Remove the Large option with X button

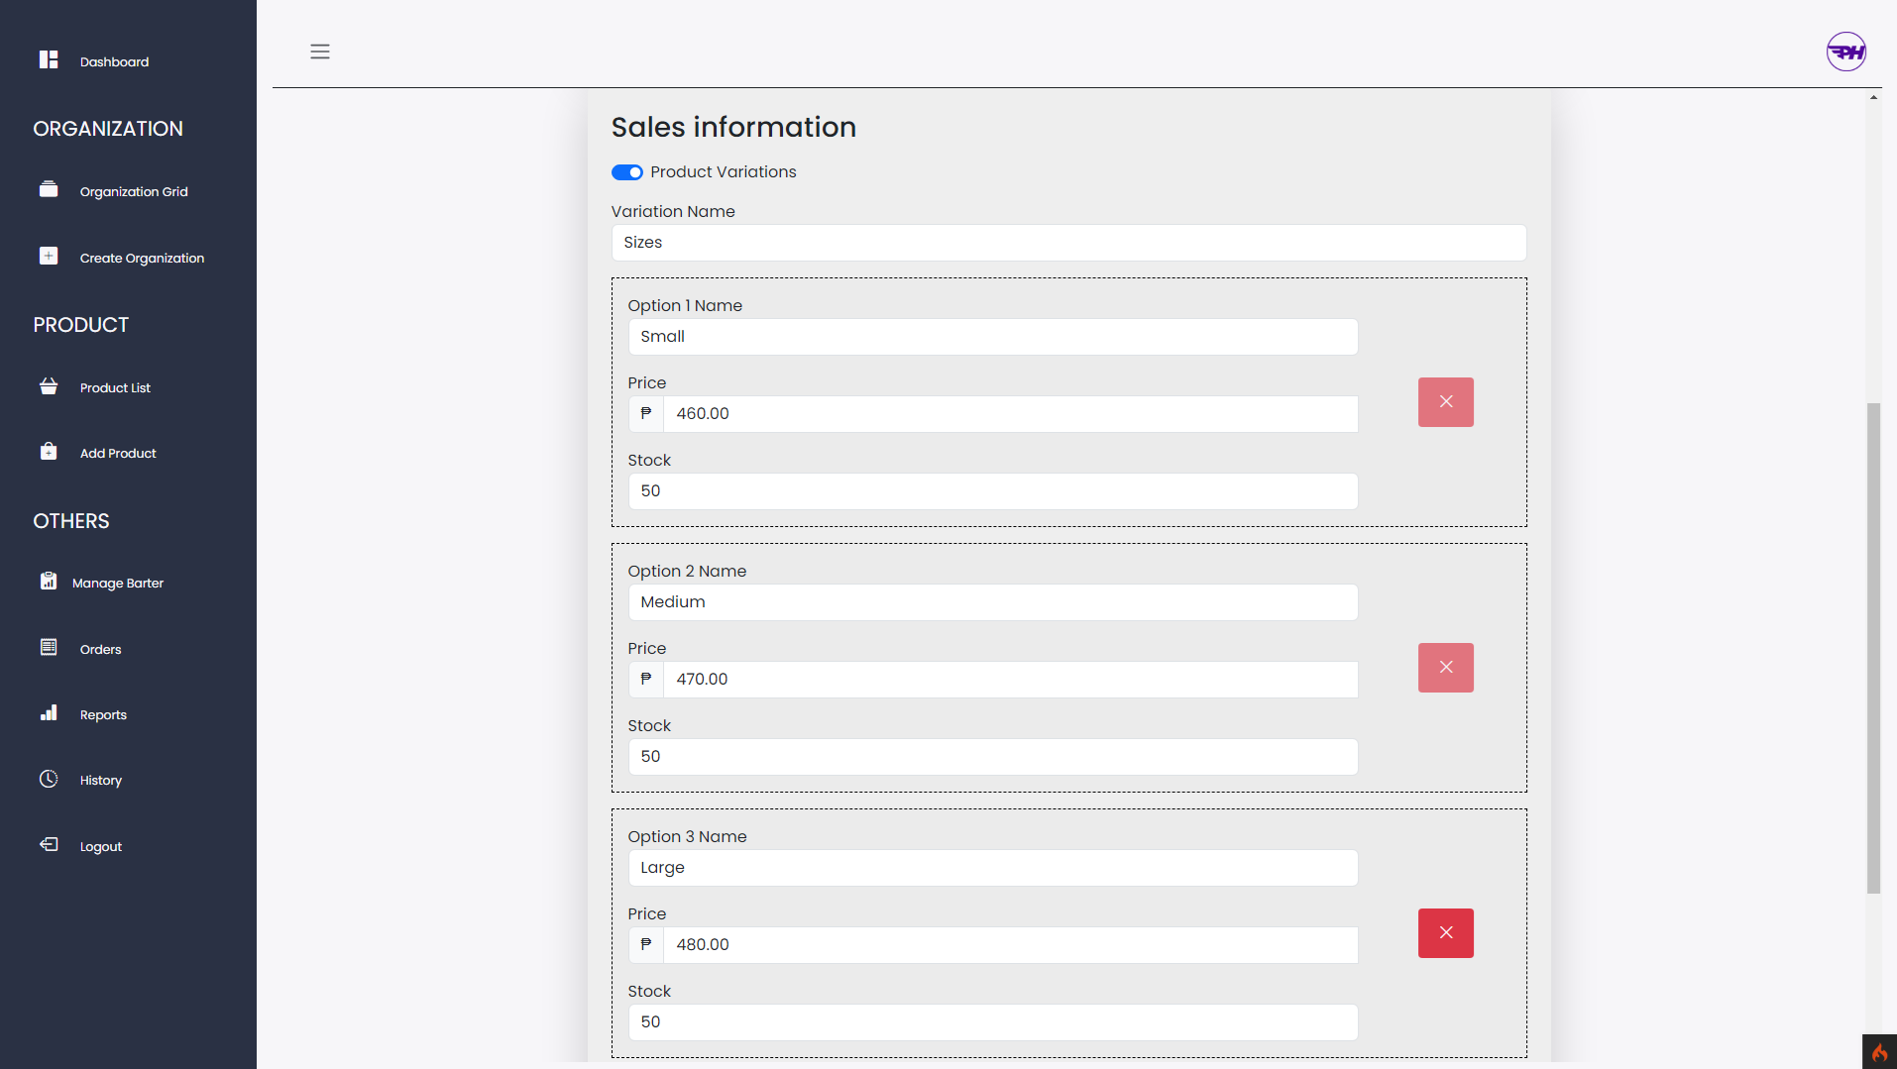[1445, 933]
